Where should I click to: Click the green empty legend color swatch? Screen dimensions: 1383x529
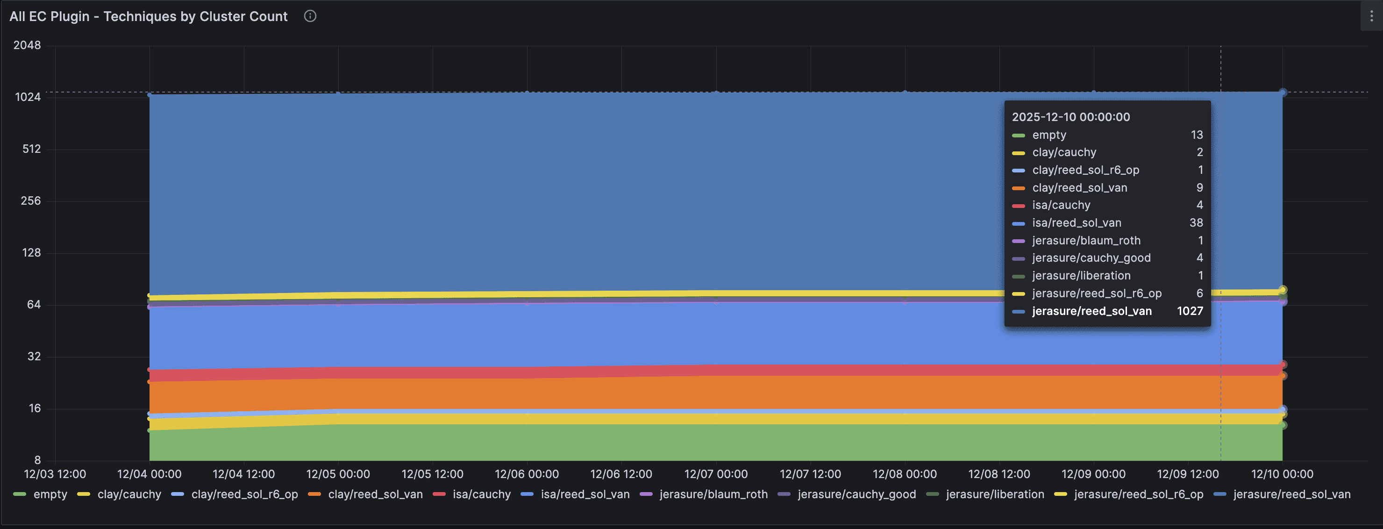click(x=20, y=494)
